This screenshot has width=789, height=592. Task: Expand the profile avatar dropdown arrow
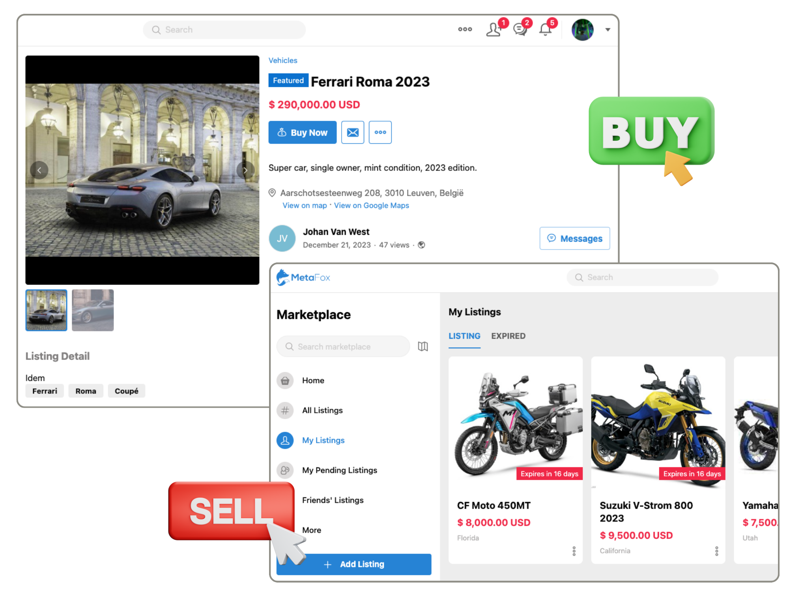click(608, 29)
